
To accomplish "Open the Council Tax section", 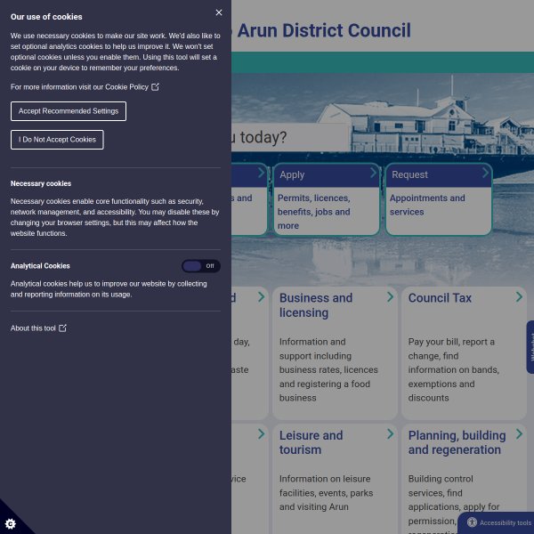I will pos(440,298).
